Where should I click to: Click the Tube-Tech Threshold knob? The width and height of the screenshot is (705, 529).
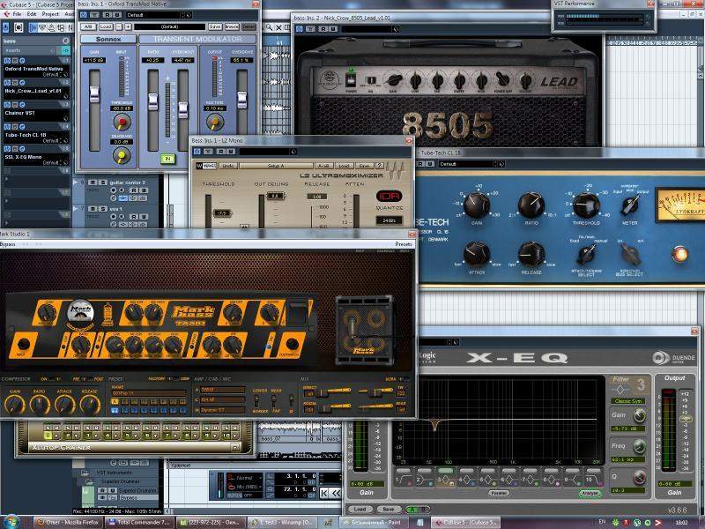(586, 205)
